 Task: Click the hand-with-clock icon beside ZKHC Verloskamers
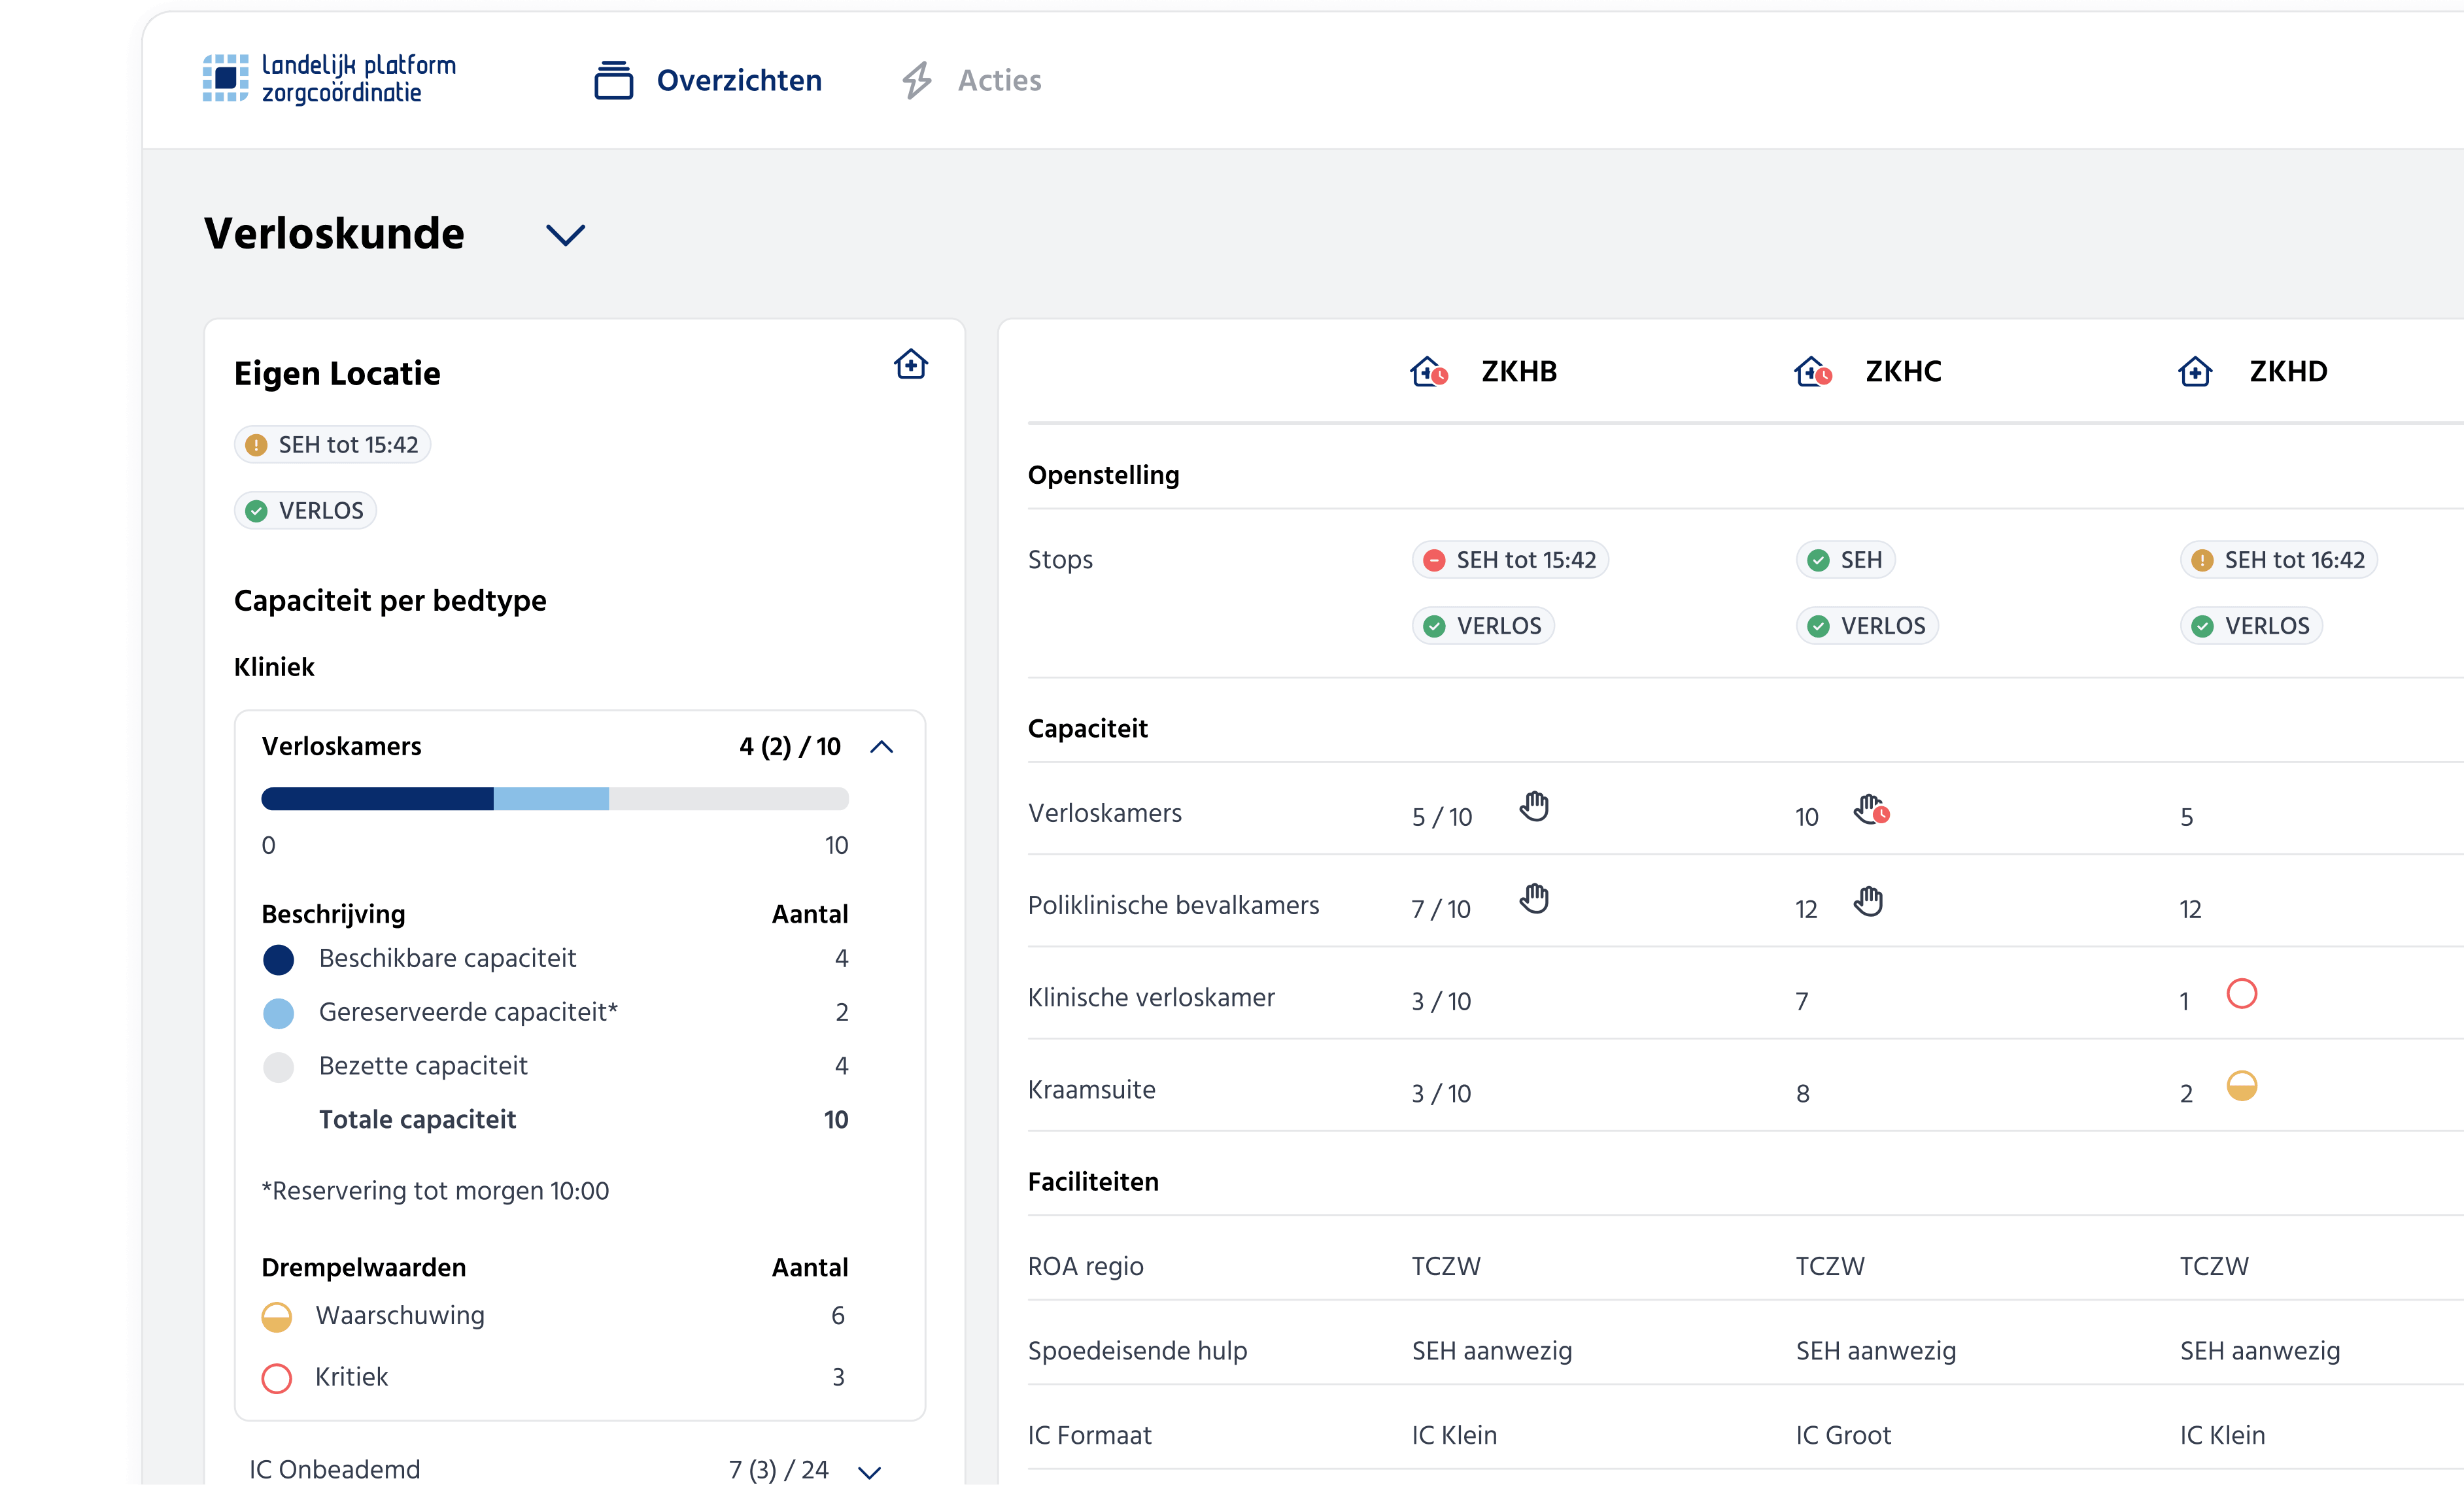[x=1871, y=812]
